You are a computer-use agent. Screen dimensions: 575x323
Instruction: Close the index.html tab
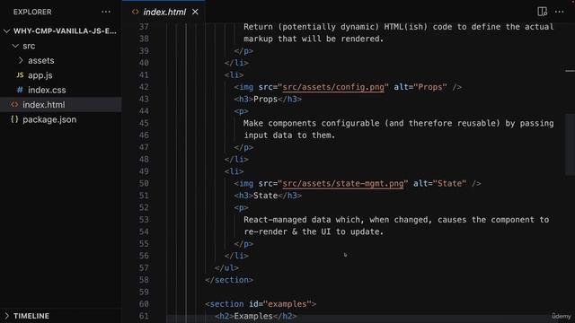[x=195, y=12]
